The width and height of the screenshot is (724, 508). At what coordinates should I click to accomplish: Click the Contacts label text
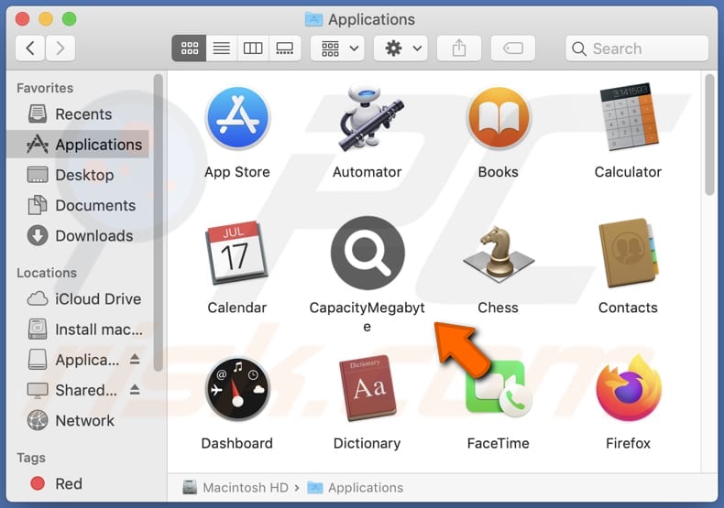coord(628,308)
